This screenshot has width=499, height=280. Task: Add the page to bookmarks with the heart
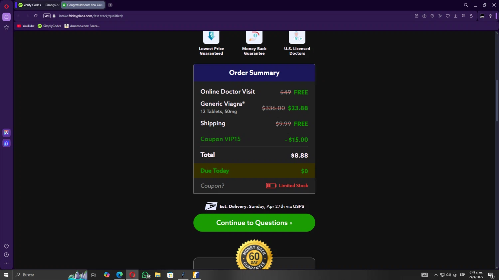click(448, 16)
